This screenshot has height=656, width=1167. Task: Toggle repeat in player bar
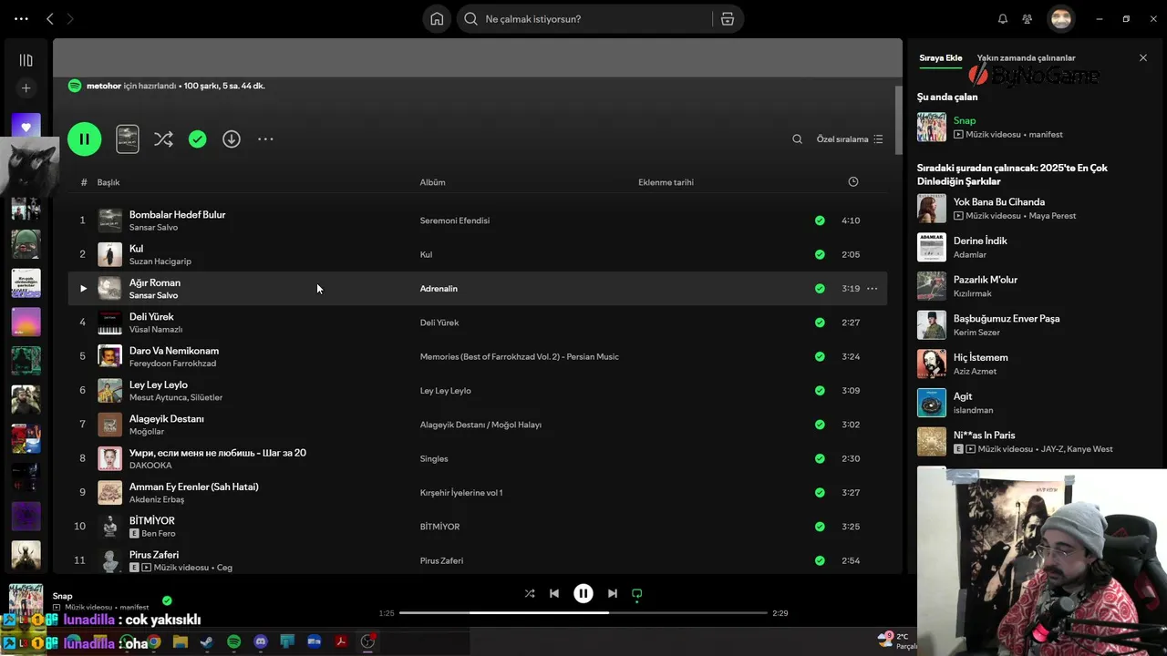(637, 594)
